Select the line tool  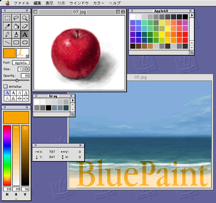[7, 43]
